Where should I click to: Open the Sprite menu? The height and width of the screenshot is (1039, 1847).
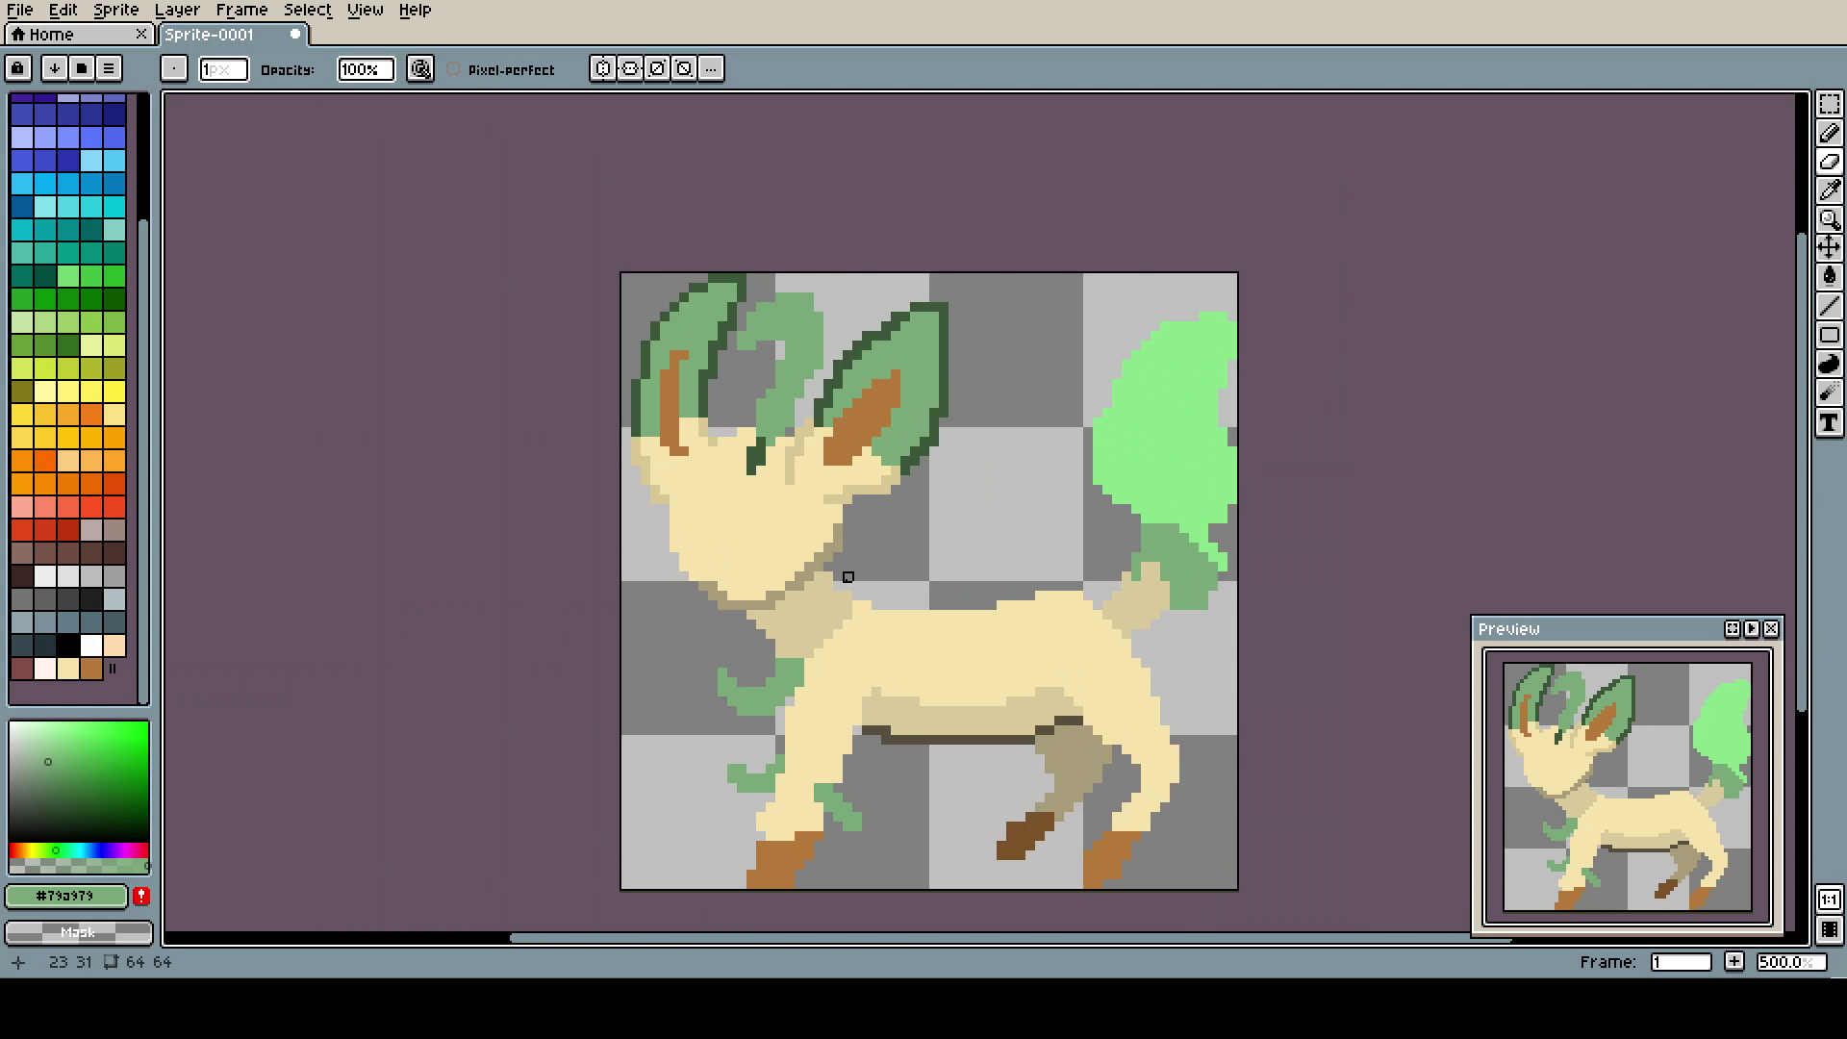[115, 10]
